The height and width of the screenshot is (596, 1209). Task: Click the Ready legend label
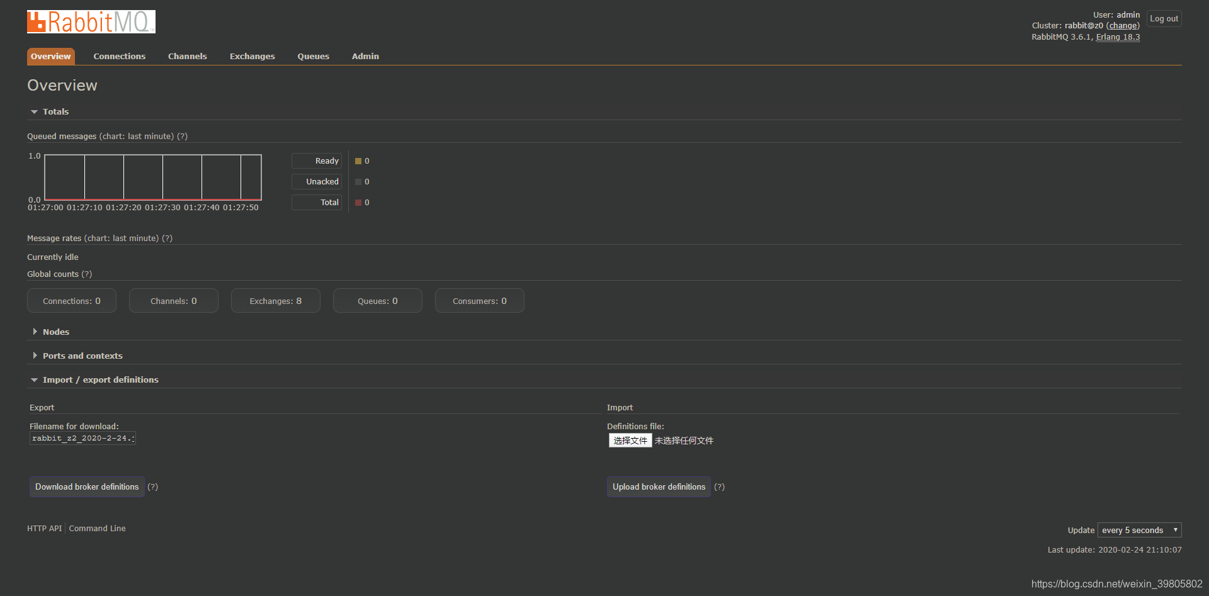tap(317, 161)
